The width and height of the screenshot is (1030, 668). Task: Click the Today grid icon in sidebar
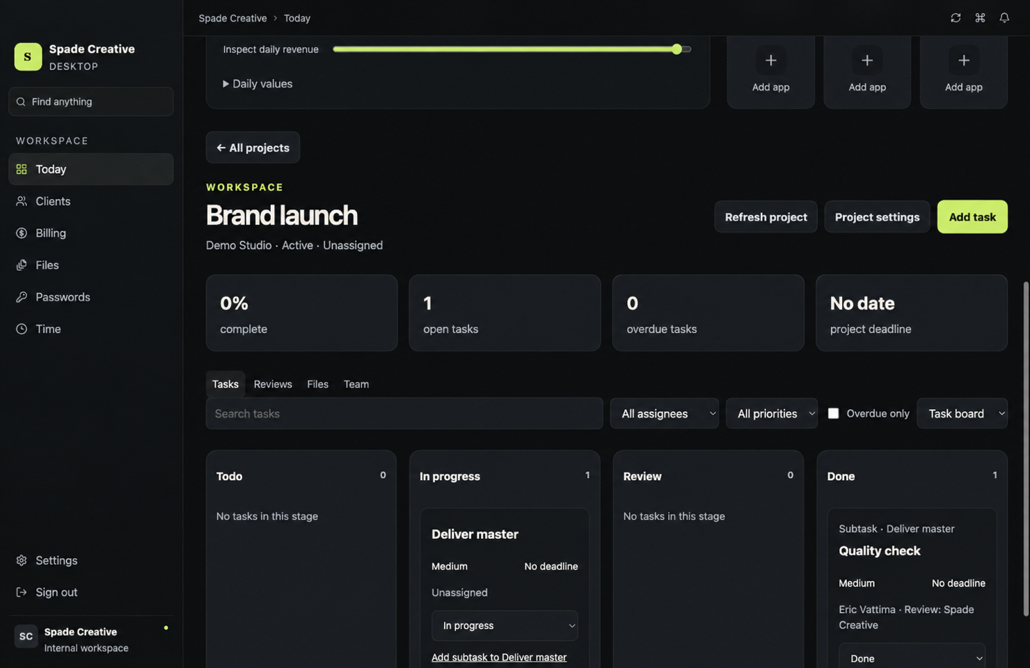click(x=22, y=169)
